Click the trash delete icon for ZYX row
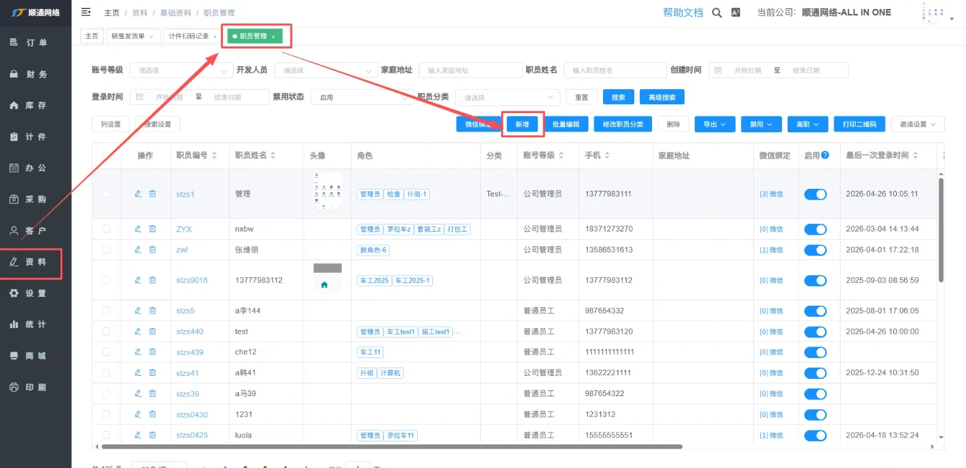Image resolution: width=966 pixels, height=468 pixels. [x=152, y=229]
